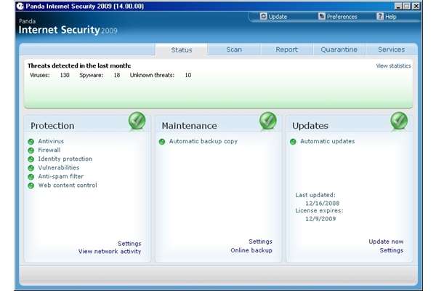This screenshot has width=436, height=291.
Task: Click the Preferences text in top toolbar
Action: pos(342,17)
